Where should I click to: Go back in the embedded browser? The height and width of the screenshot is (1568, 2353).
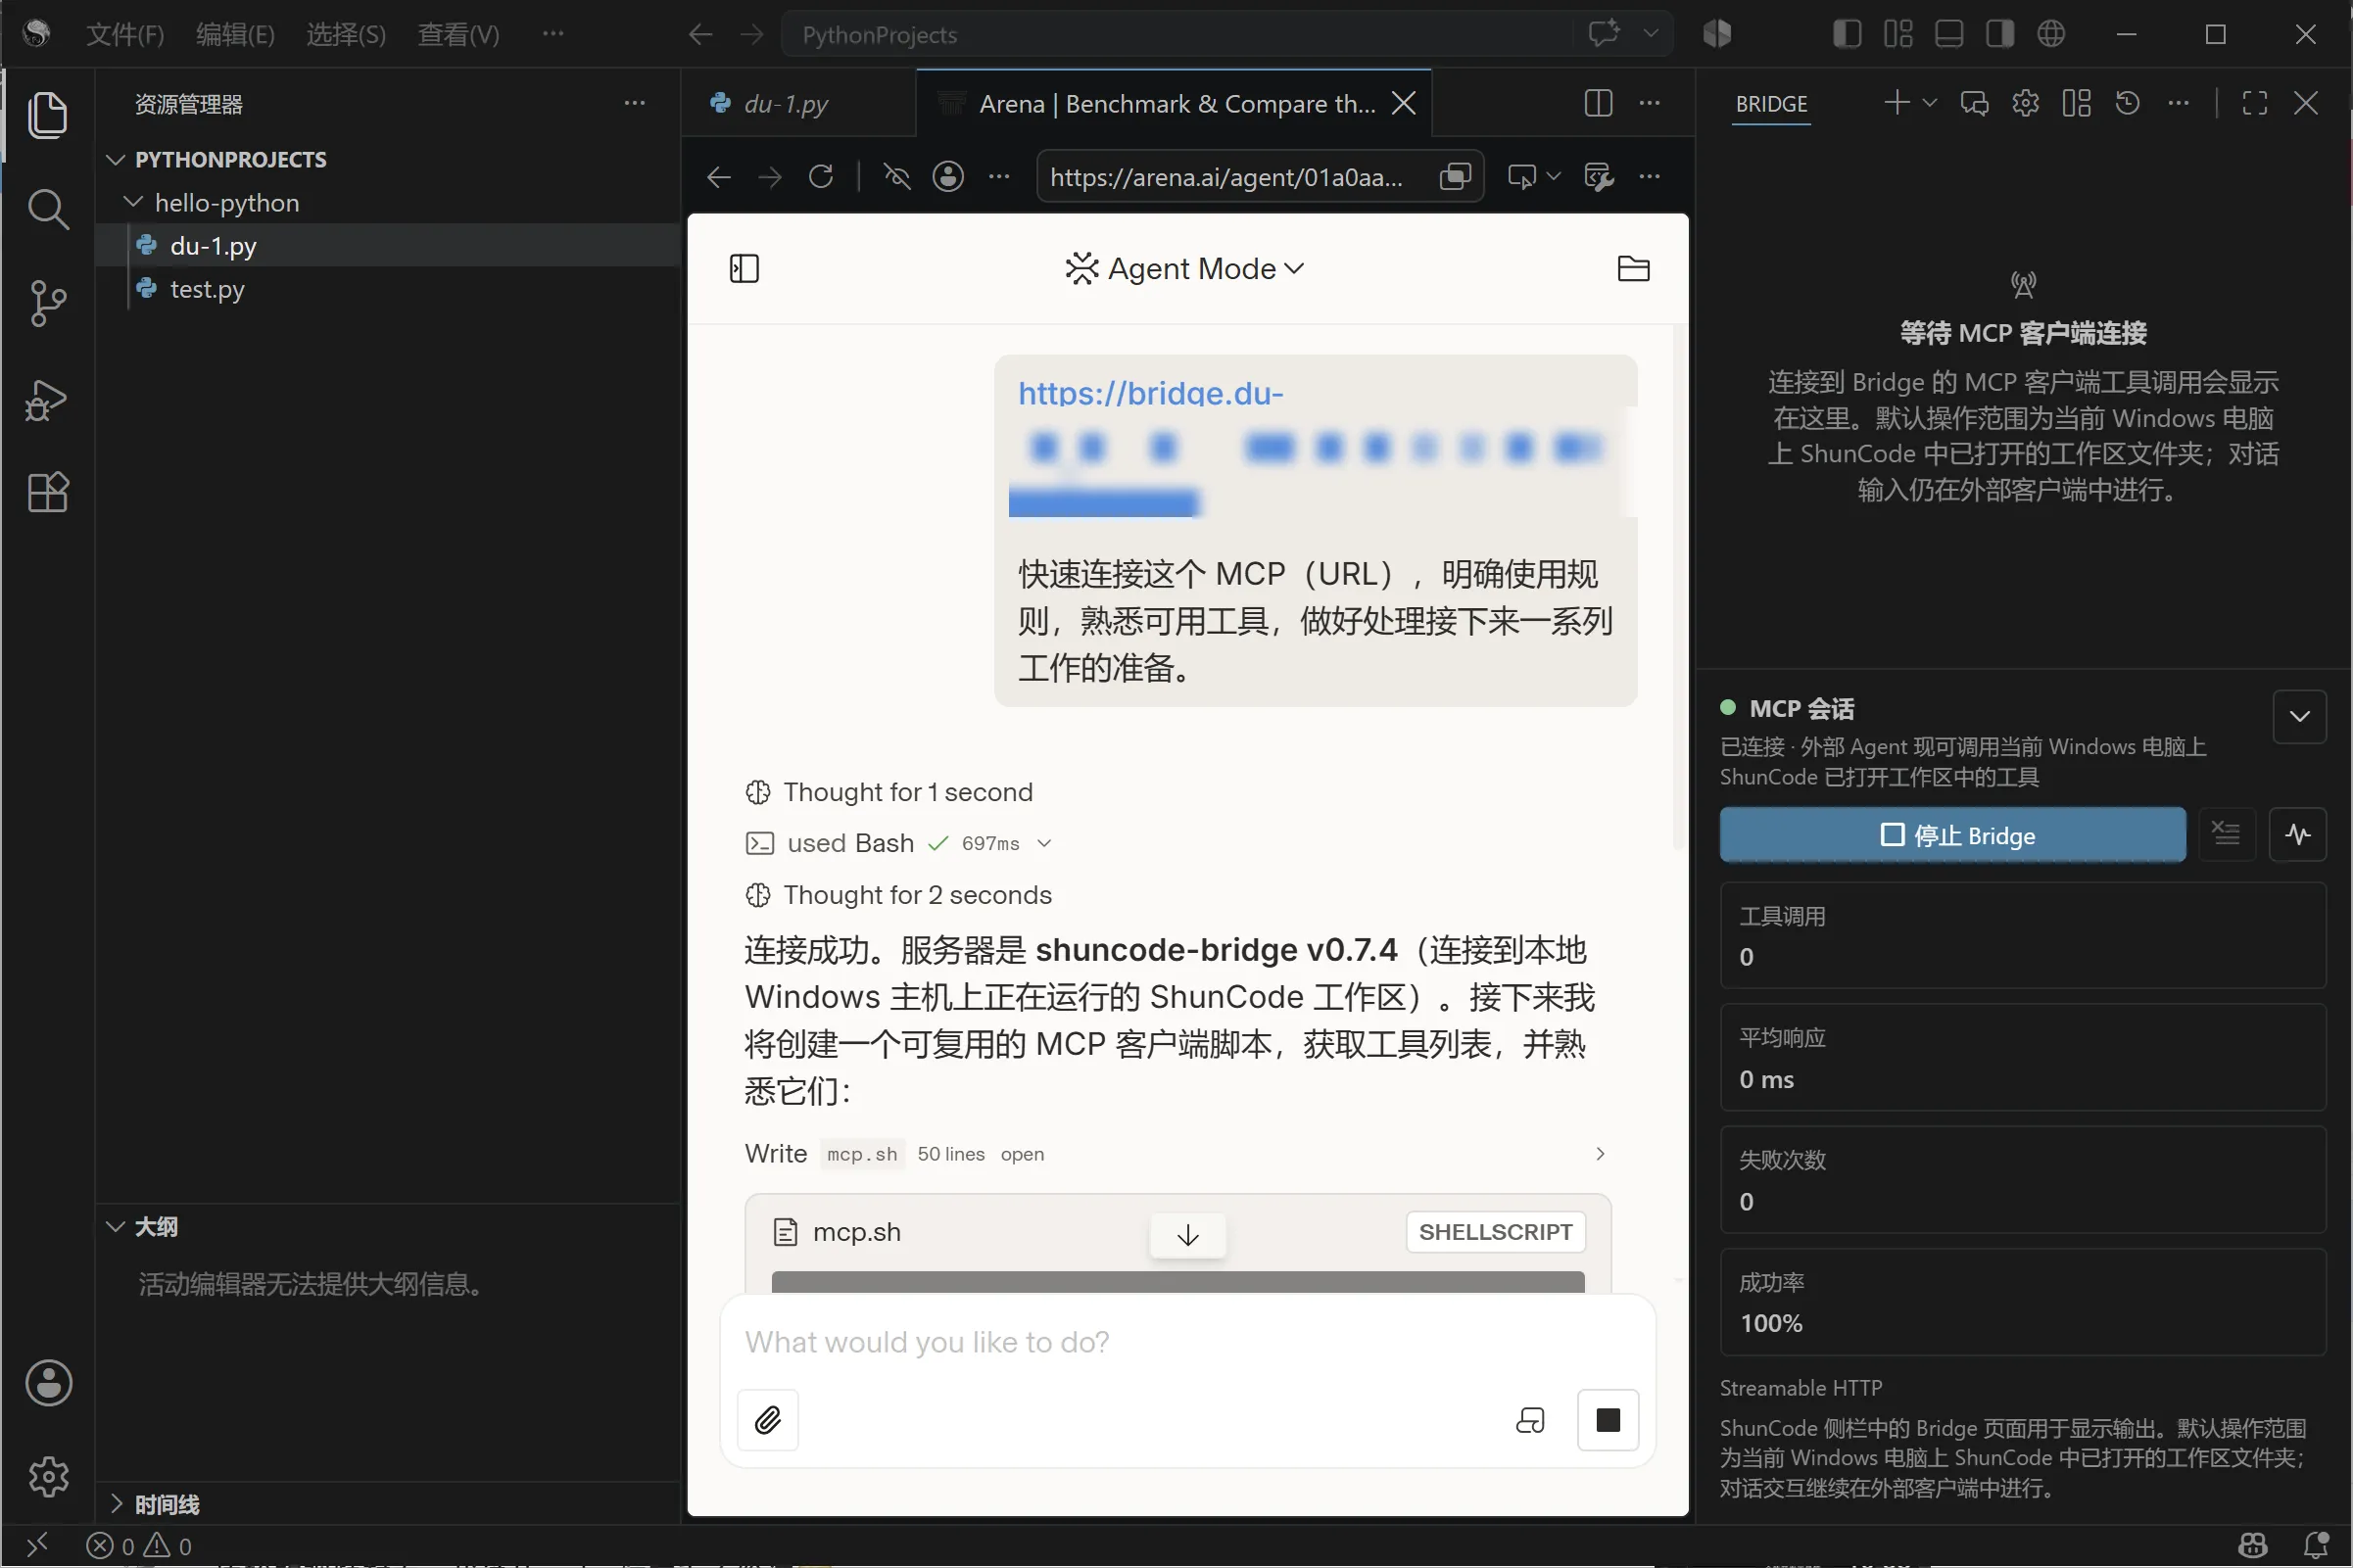tap(719, 177)
